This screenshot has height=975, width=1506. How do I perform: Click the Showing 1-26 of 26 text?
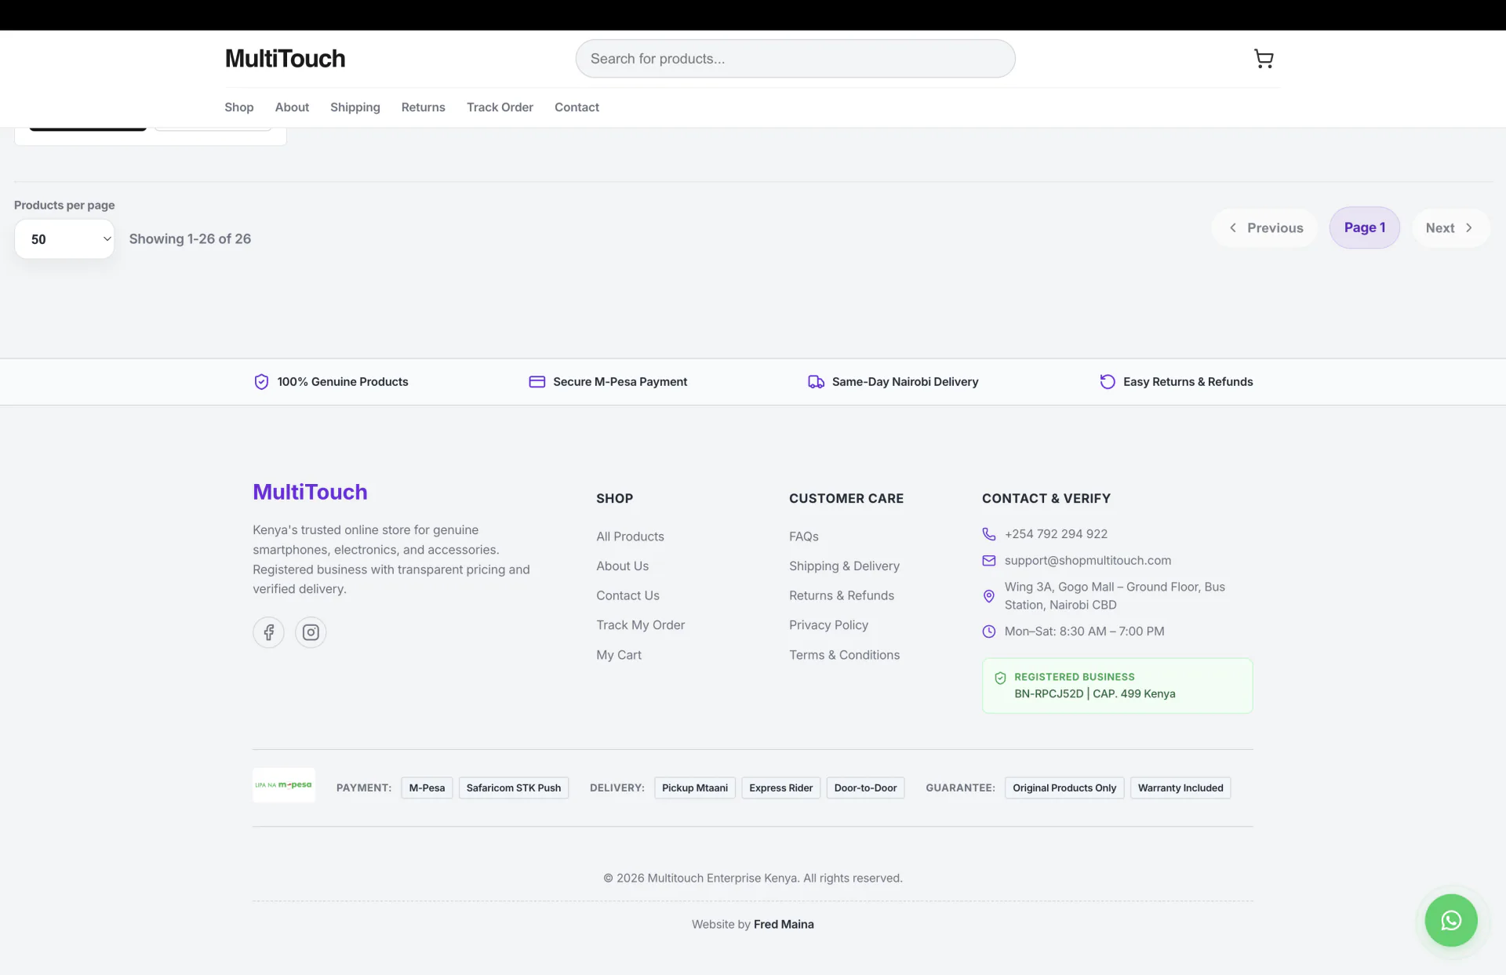click(190, 239)
